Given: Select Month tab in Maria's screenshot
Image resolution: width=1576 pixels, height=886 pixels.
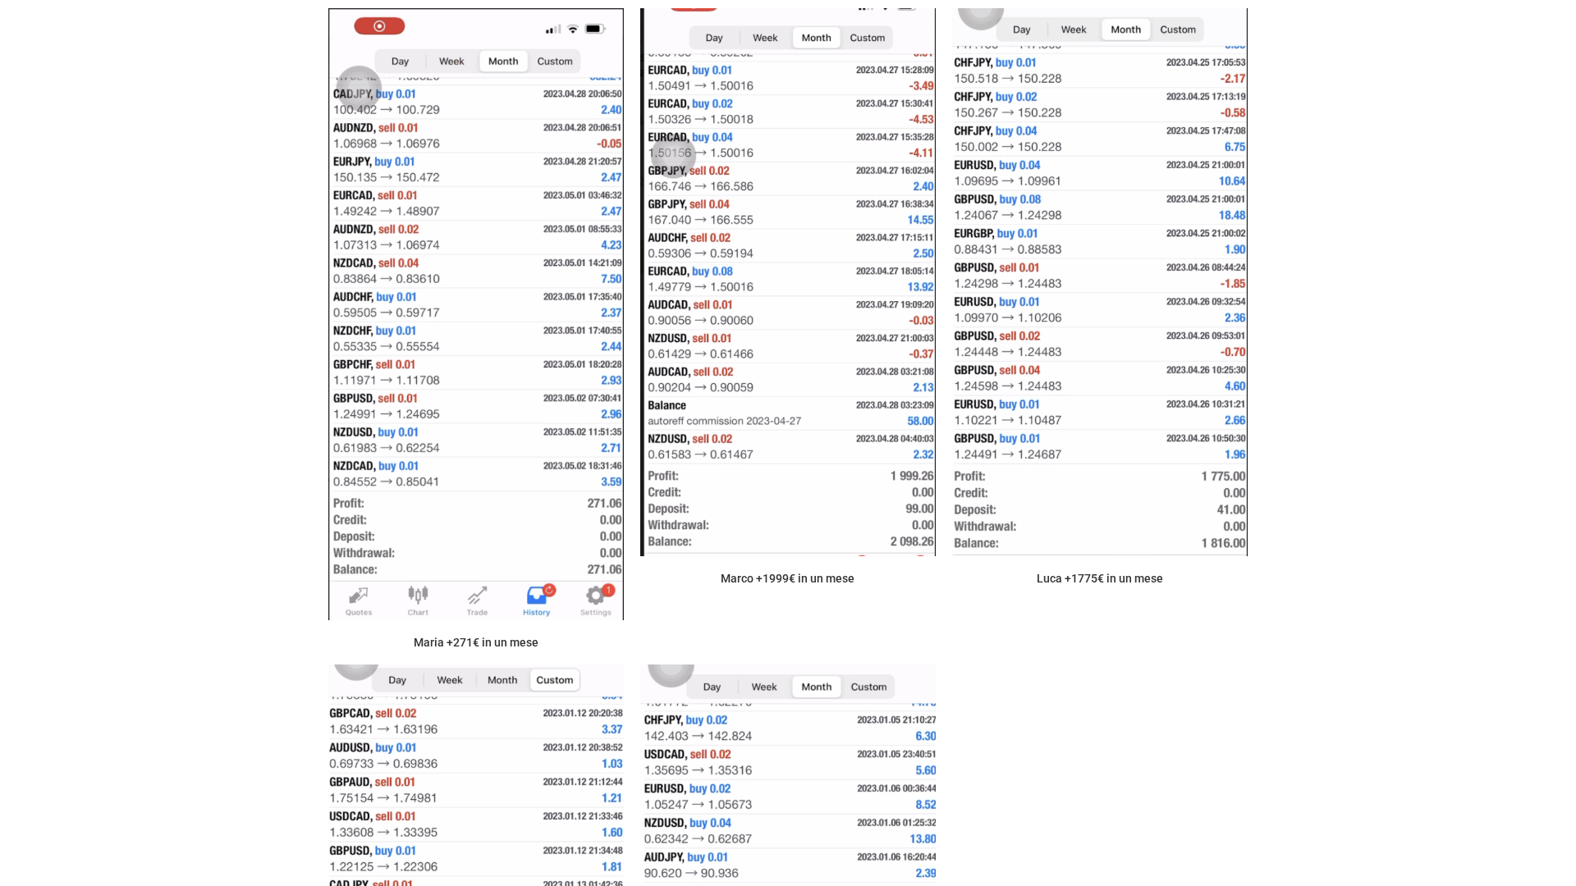Looking at the screenshot, I should click(503, 62).
